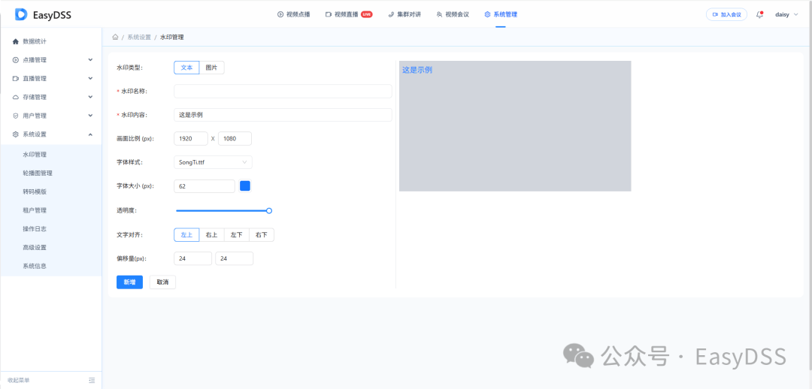812x389 pixels.
Task: Select 图片 watermark type
Action: pos(212,68)
